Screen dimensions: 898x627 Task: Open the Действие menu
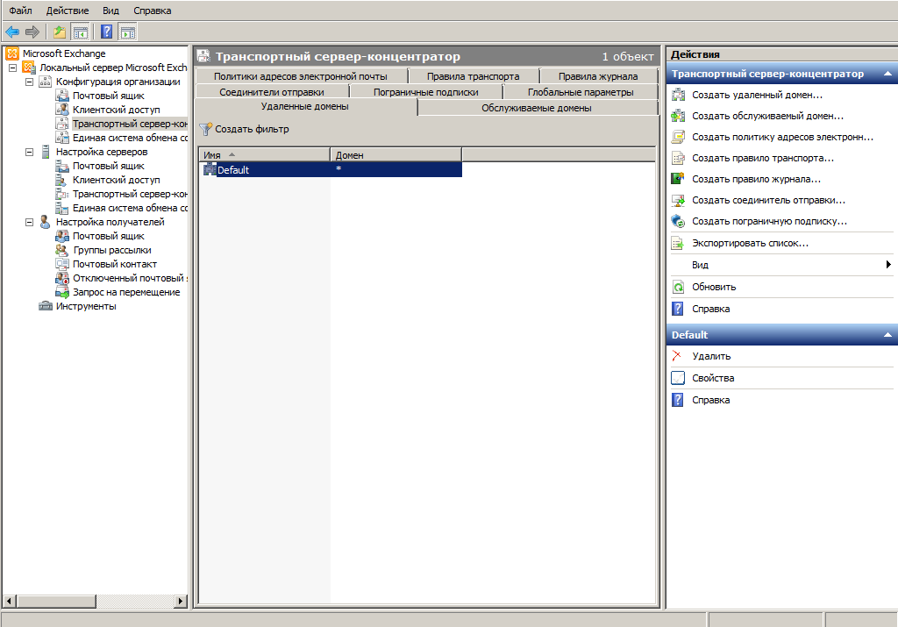pos(68,11)
